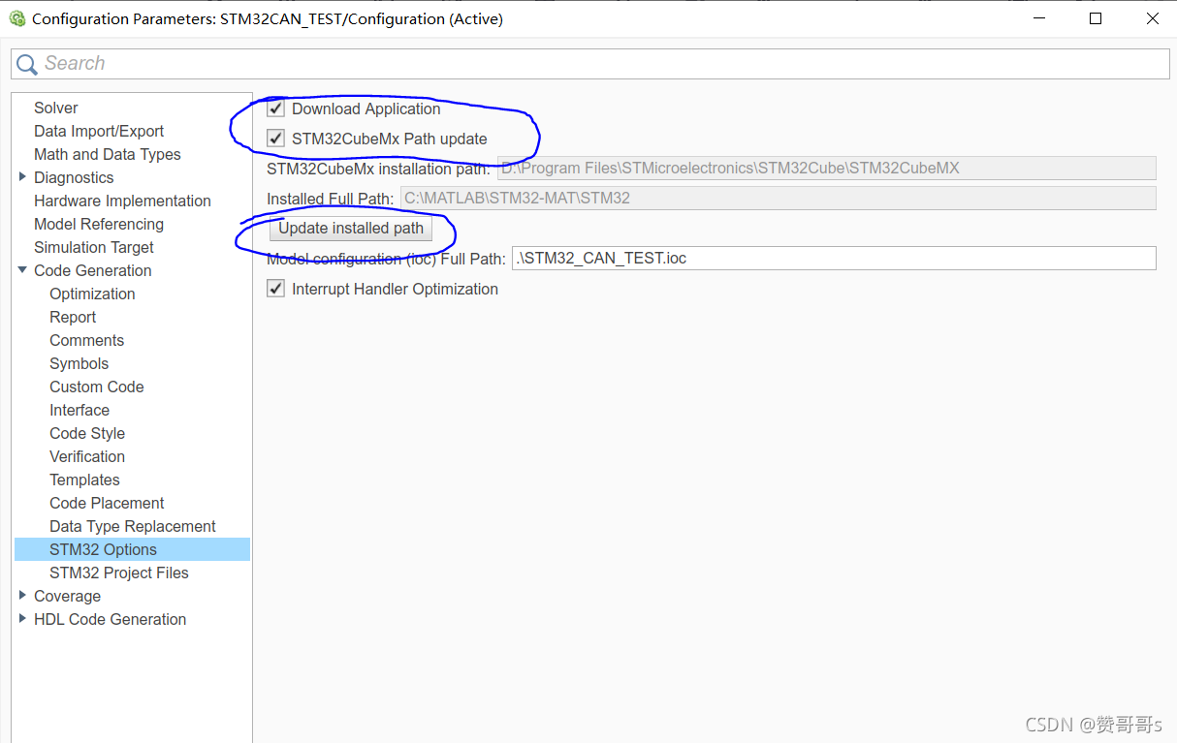Select Symbols in the tree
Viewport: 1177px width, 743px height.
(x=79, y=363)
